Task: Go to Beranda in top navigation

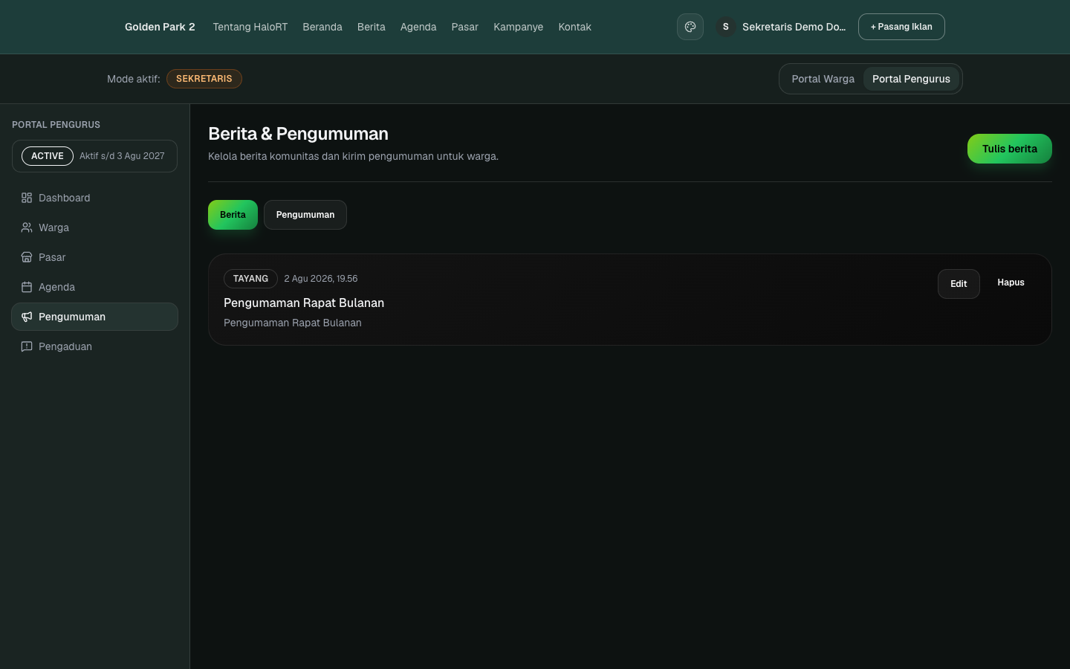Action: coord(322,27)
